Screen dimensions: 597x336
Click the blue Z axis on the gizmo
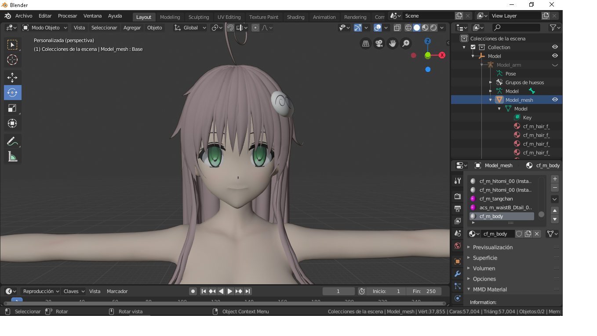click(428, 41)
